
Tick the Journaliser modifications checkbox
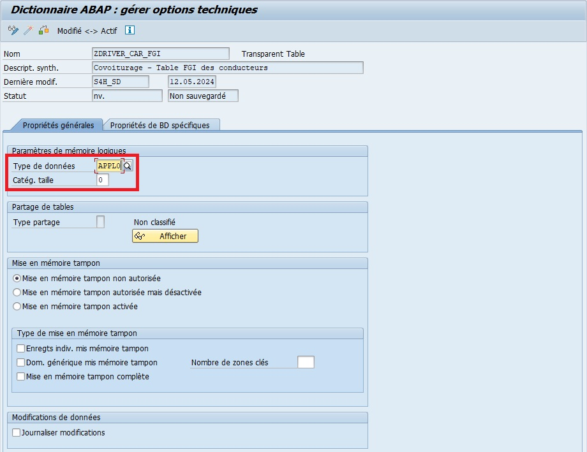(17, 433)
